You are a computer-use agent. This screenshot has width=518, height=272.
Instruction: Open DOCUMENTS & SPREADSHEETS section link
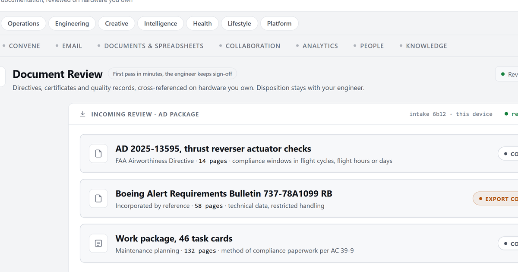click(x=150, y=46)
